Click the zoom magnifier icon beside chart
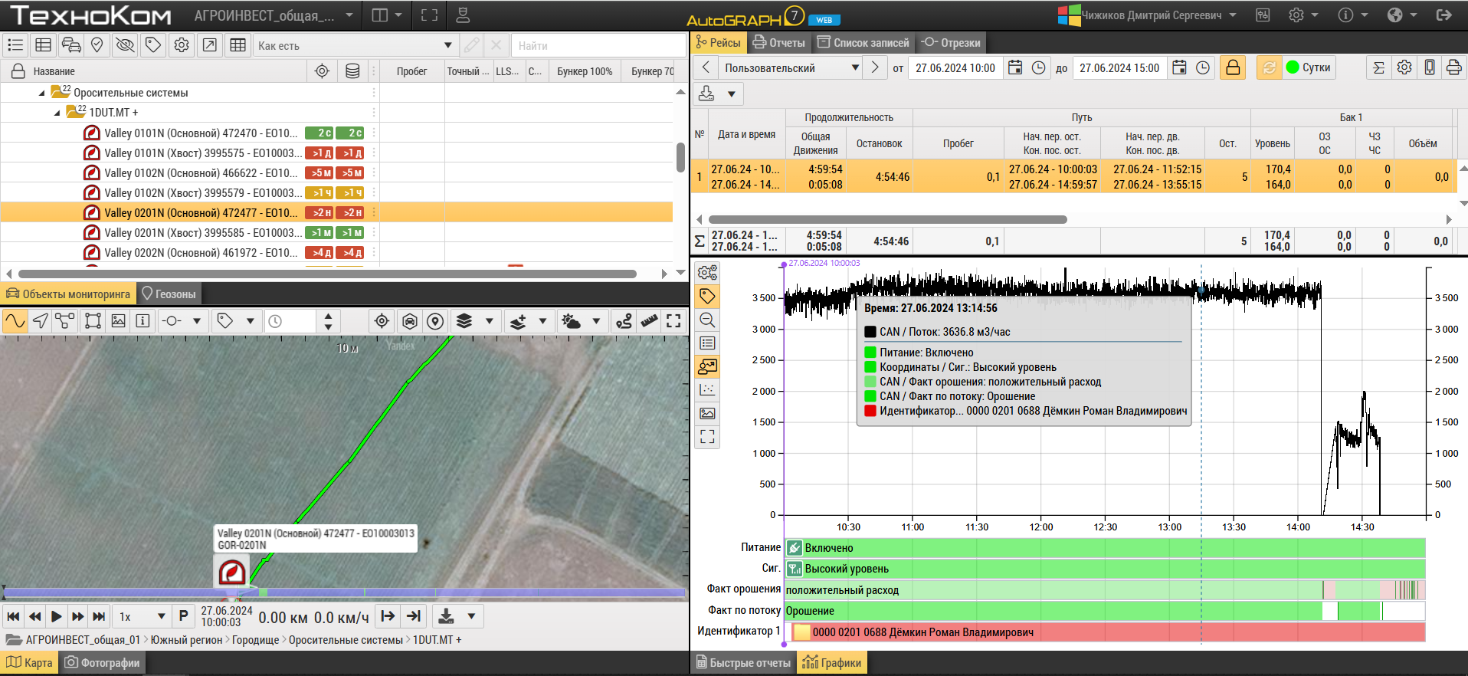The image size is (1468, 676). (707, 320)
